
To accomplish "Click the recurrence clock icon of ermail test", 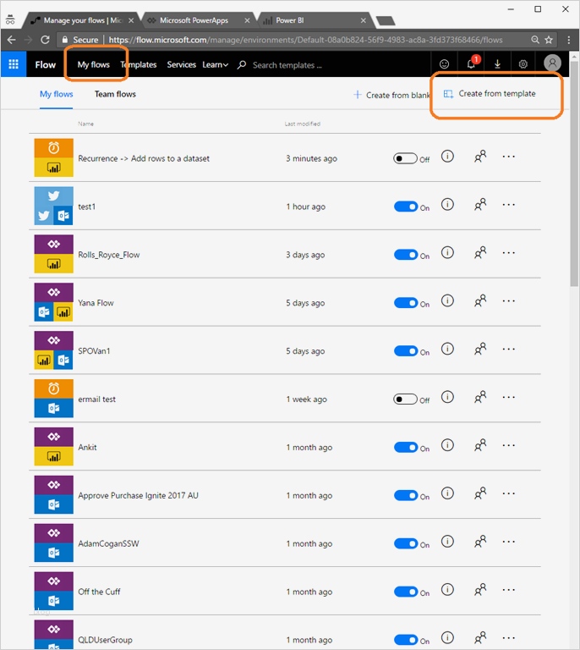I will tap(53, 388).
